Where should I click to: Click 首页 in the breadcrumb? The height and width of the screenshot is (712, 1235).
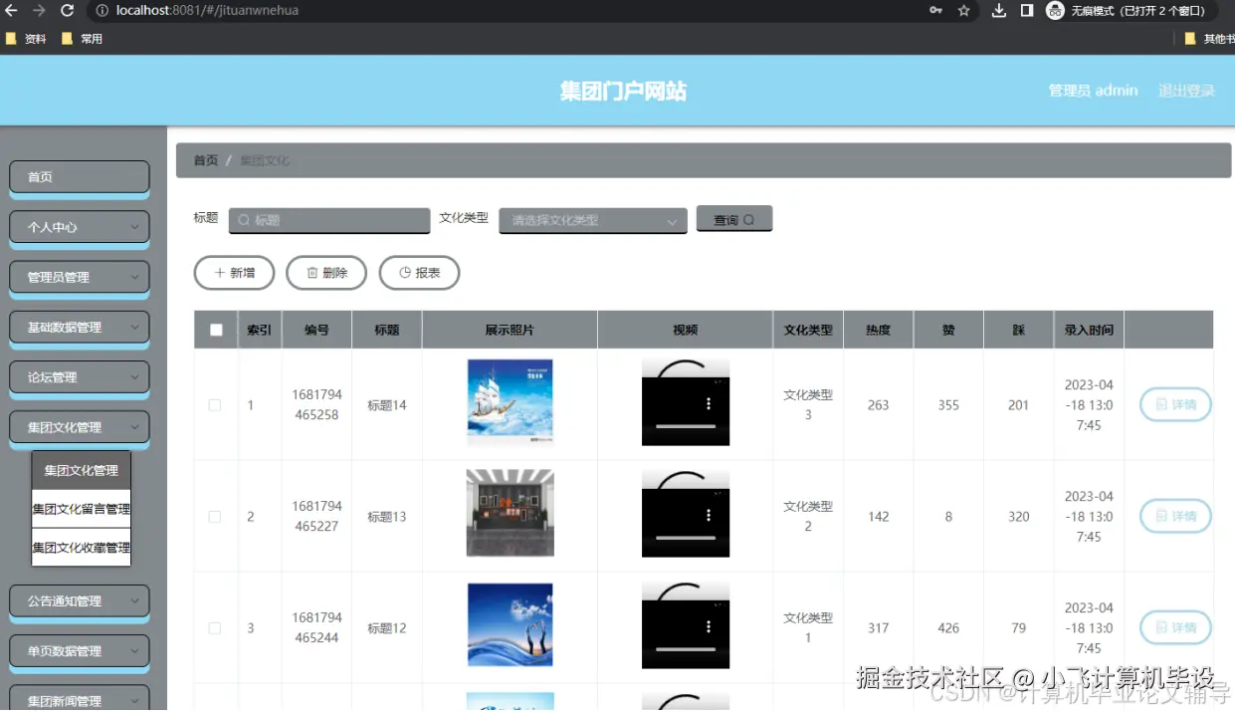tap(206, 160)
